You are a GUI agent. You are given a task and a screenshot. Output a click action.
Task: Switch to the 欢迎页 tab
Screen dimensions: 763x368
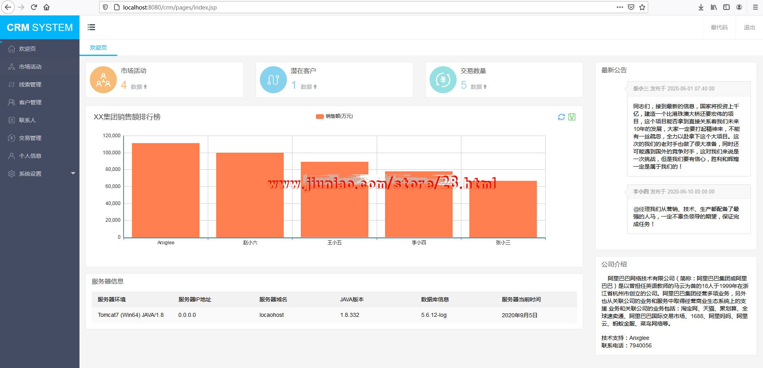98,48
